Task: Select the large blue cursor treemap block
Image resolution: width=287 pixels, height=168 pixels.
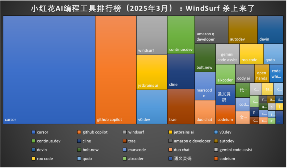Action: (x=49, y=70)
